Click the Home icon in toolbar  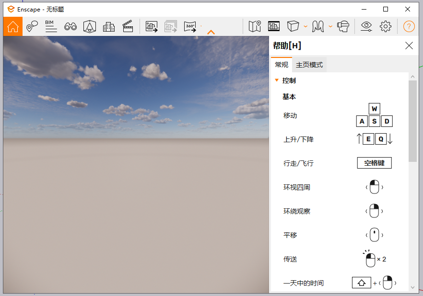[13, 26]
